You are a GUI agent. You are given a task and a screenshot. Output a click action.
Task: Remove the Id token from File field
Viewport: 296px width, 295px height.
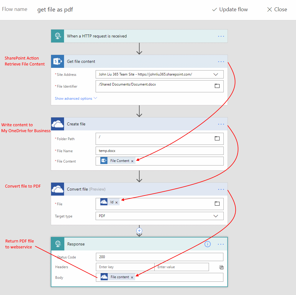tap(117, 202)
